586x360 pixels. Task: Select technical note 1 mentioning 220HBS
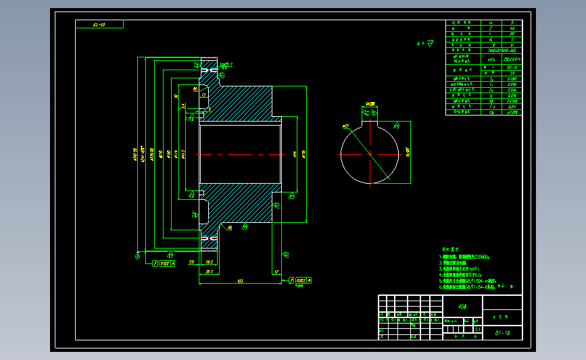coord(464,257)
